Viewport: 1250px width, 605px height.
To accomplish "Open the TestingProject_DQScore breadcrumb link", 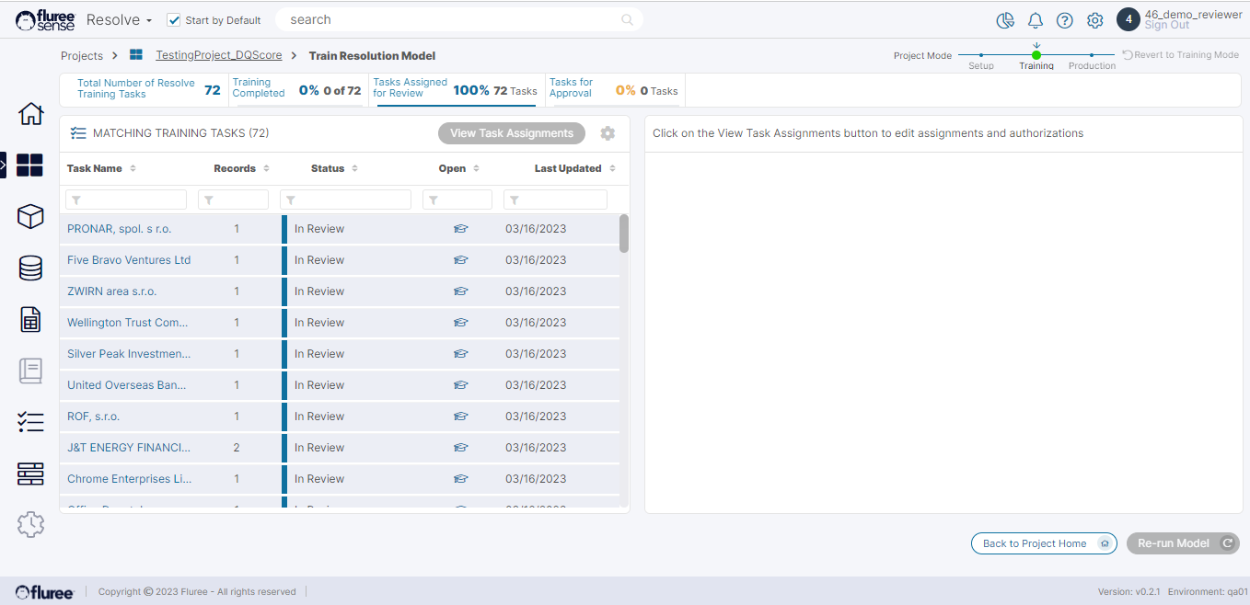I will pos(218,55).
